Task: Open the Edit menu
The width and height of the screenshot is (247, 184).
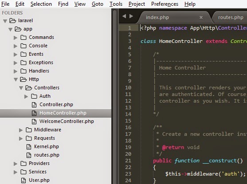Action: (20, 4)
